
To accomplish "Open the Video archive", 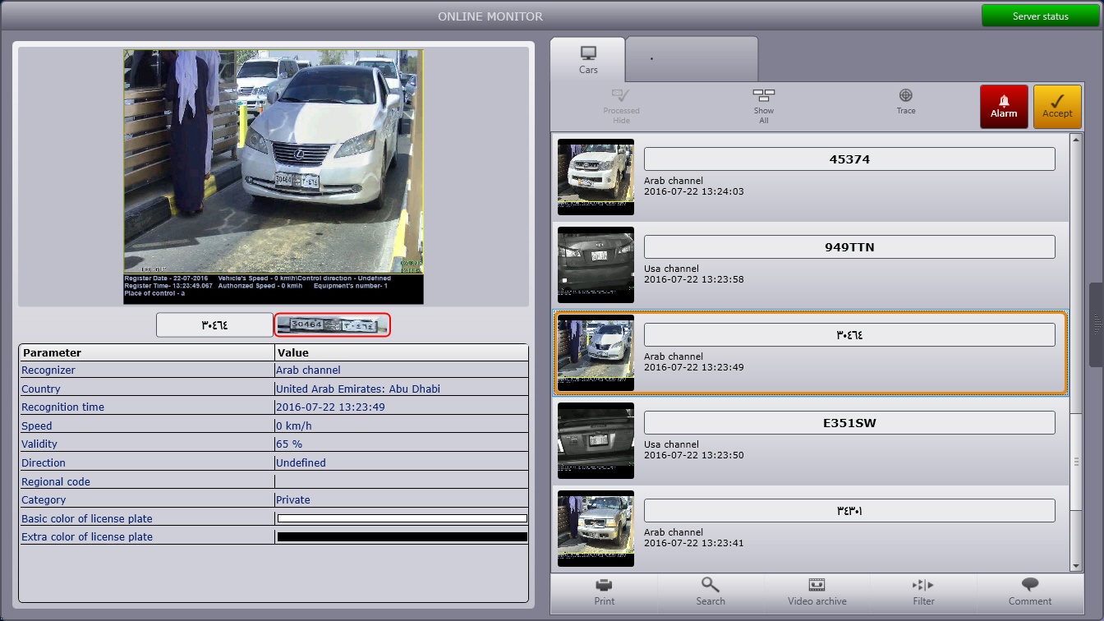I will tap(816, 586).
